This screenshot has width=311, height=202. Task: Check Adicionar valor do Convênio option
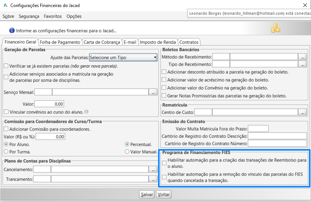point(164,88)
